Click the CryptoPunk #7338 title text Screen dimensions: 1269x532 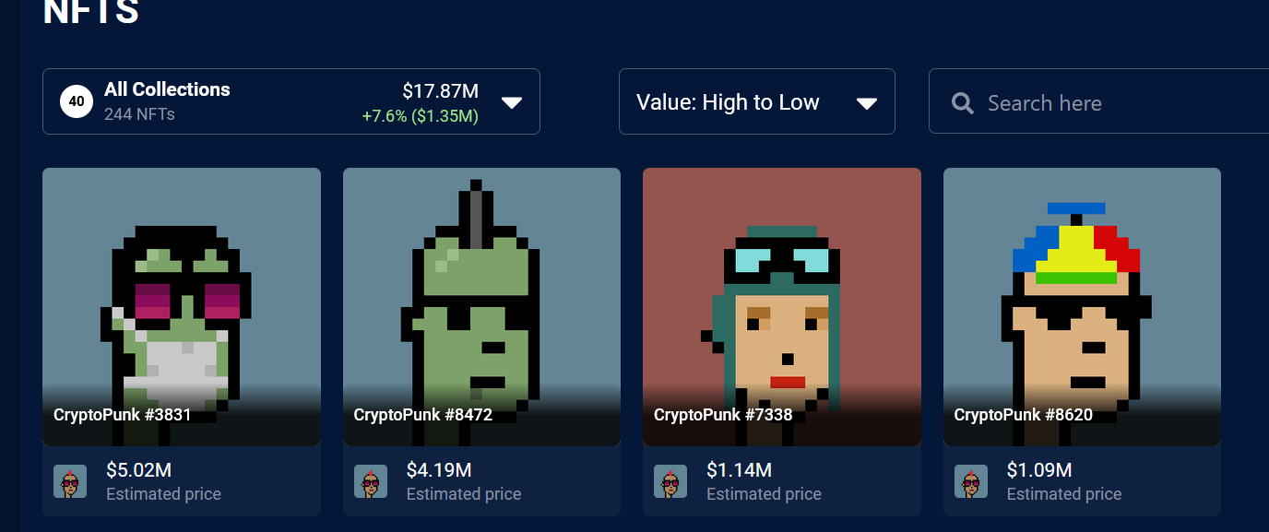723,415
